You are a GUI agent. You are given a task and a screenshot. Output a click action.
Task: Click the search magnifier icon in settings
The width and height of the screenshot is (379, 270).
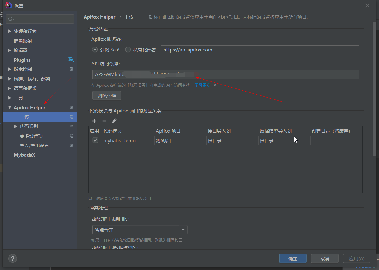pyautogui.click(x=11, y=19)
